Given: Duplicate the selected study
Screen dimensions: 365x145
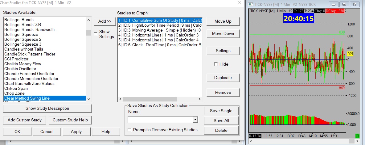Looking at the screenshot, I should [x=223, y=78].
